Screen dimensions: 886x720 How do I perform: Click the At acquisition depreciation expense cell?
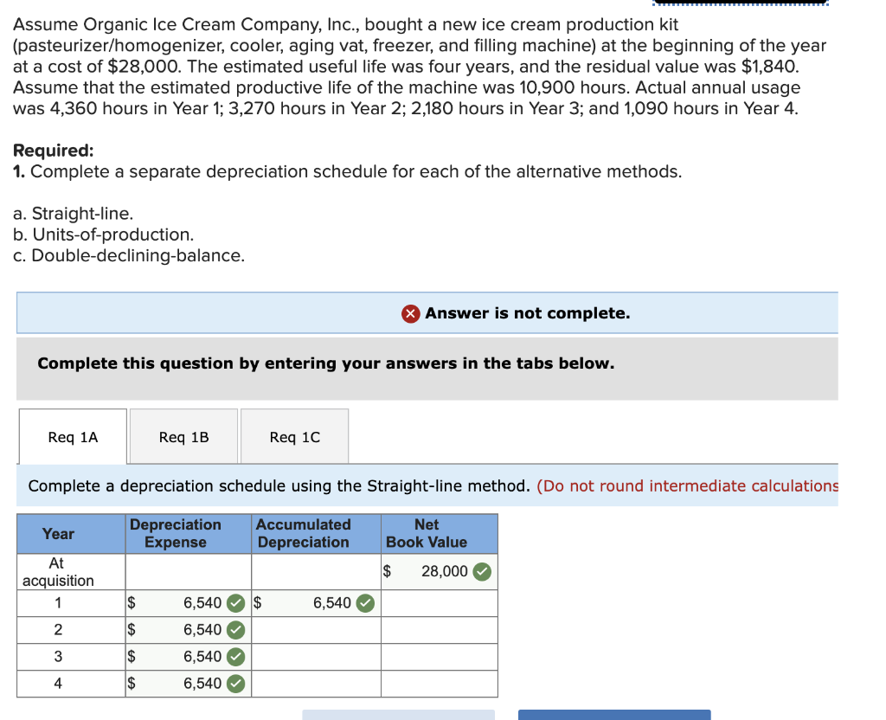pyautogui.click(x=187, y=571)
